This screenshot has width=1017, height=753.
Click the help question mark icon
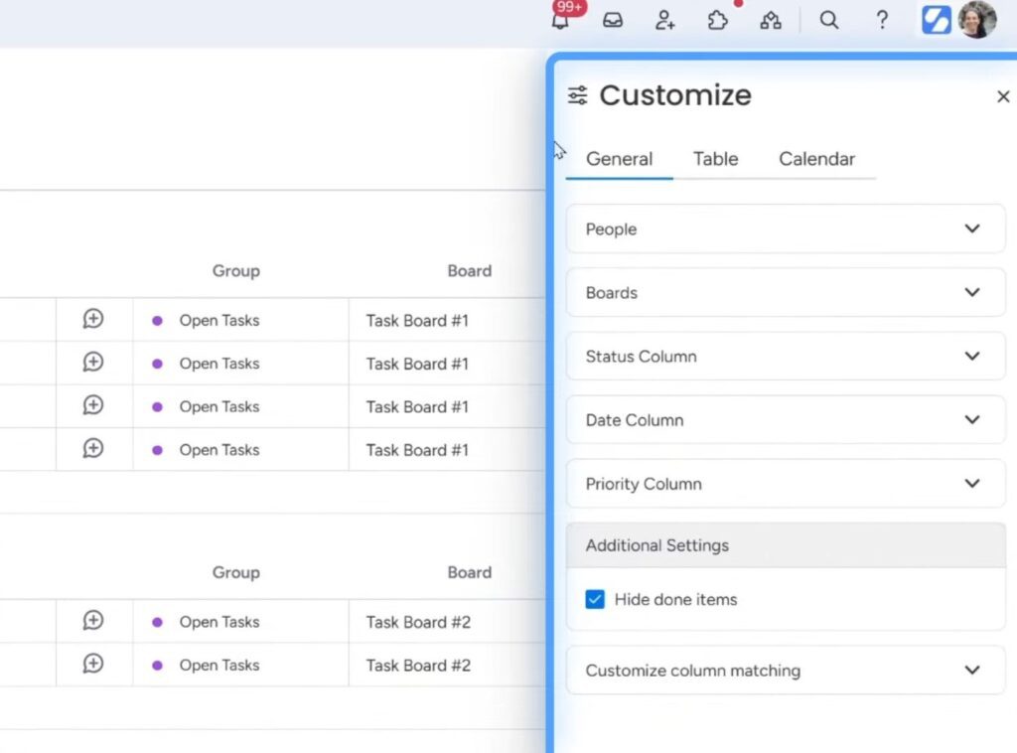click(882, 20)
